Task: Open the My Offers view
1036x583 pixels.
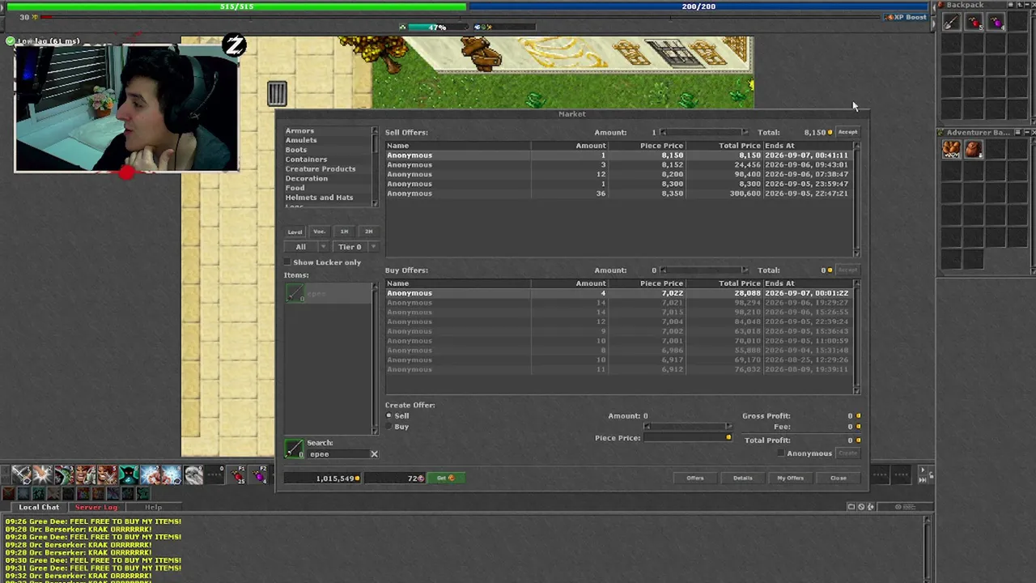Action: pyautogui.click(x=791, y=478)
